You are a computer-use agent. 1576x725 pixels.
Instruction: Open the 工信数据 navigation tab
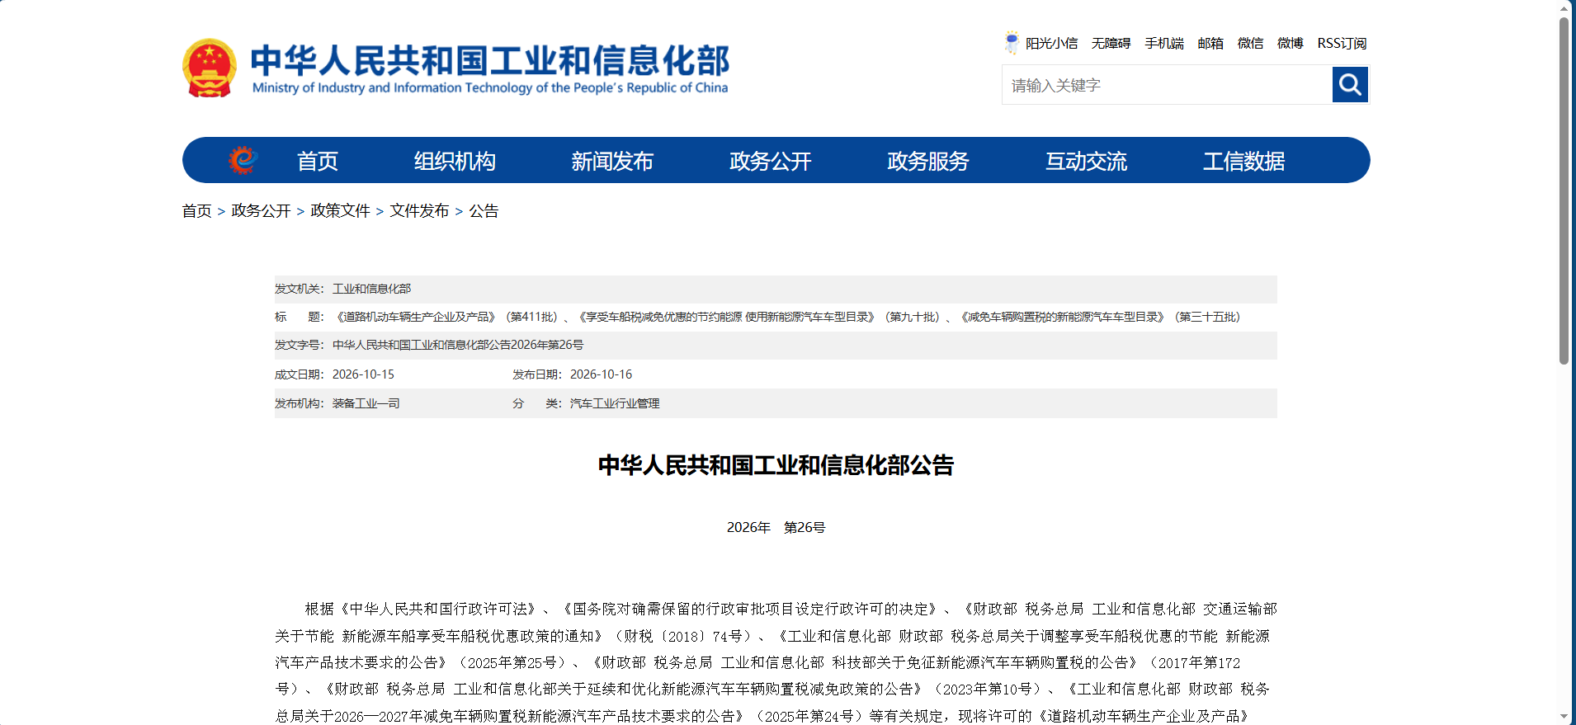pos(1244,161)
